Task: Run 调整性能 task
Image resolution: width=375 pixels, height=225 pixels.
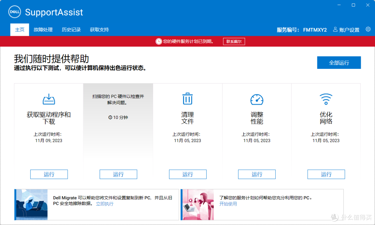Action: [257, 174]
